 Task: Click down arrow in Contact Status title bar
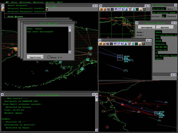point(173,23)
